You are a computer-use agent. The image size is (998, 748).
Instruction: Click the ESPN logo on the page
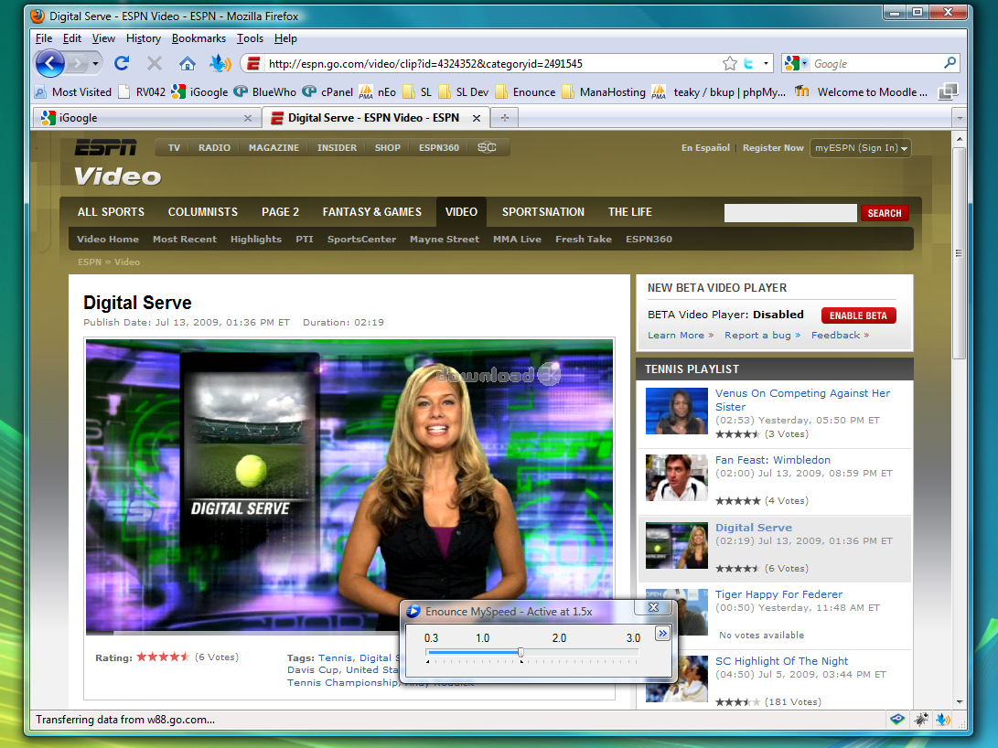[106, 147]
